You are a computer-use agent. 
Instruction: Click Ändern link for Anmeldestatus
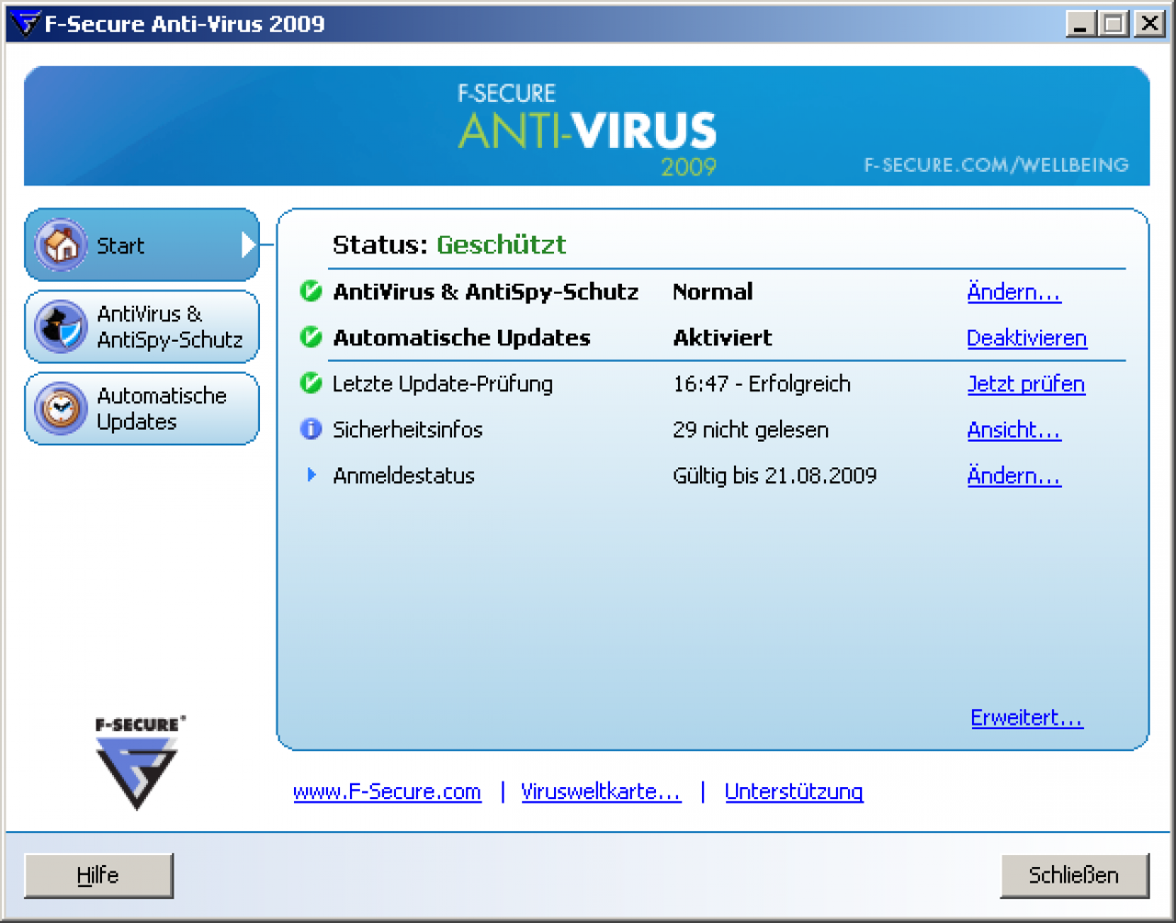tap(1014, 476)
